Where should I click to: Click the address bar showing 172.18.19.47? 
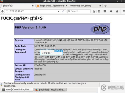coord(33,11)
